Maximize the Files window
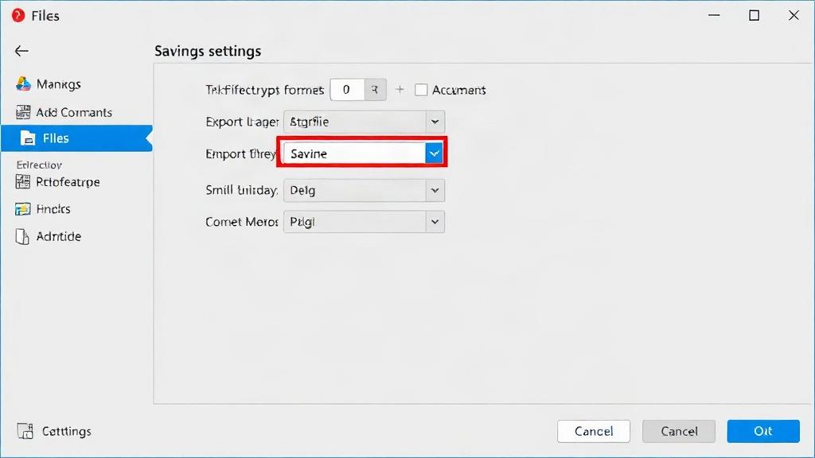This screenshot has height=458, width=815. tap(755, 16)
